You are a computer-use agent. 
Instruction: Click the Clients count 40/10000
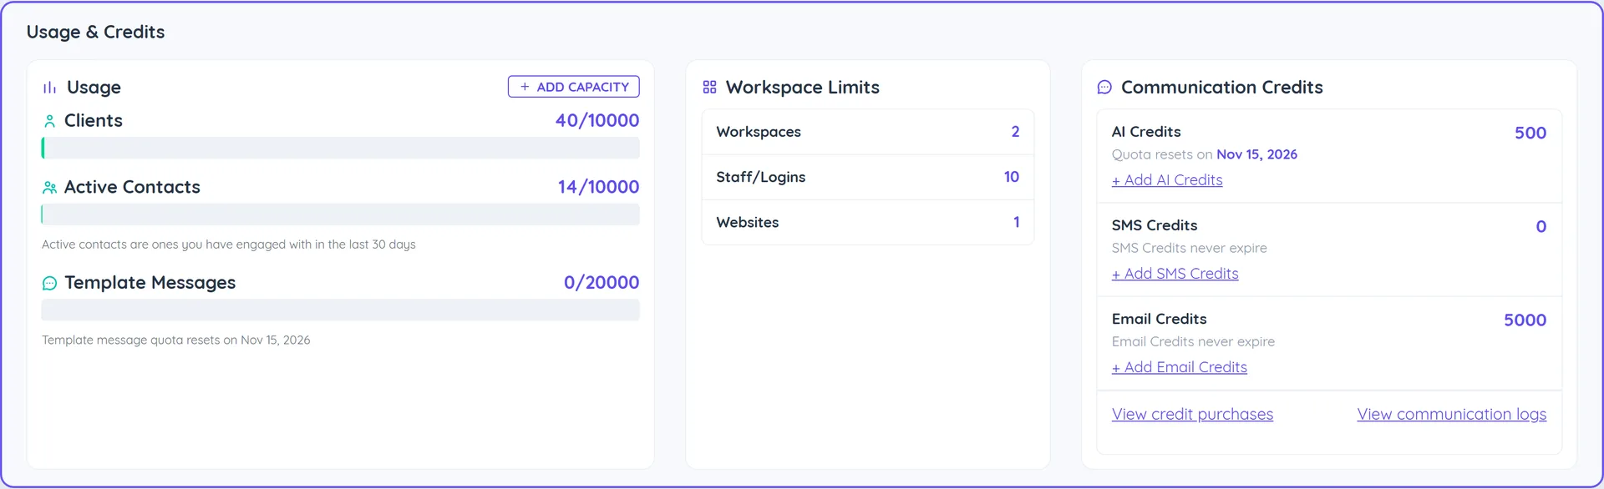pyautogui.click(x=597, y=120)
